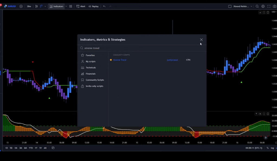277x161 pixels.
Task: Toggle favorite star for Xtreme Trend
Action: [x=111, y=60]
